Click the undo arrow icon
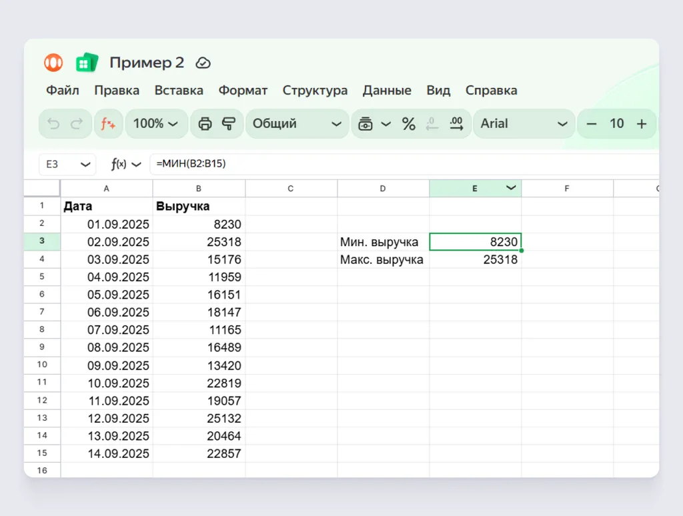This screenshot has height=516, width=683. tap(53, 124)
